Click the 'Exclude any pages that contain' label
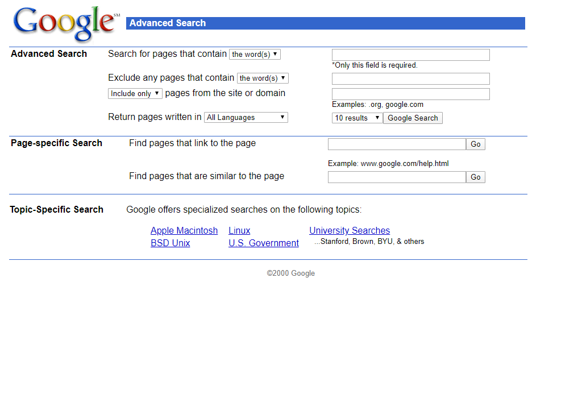 pyautogui.click(x=171, y=77)
